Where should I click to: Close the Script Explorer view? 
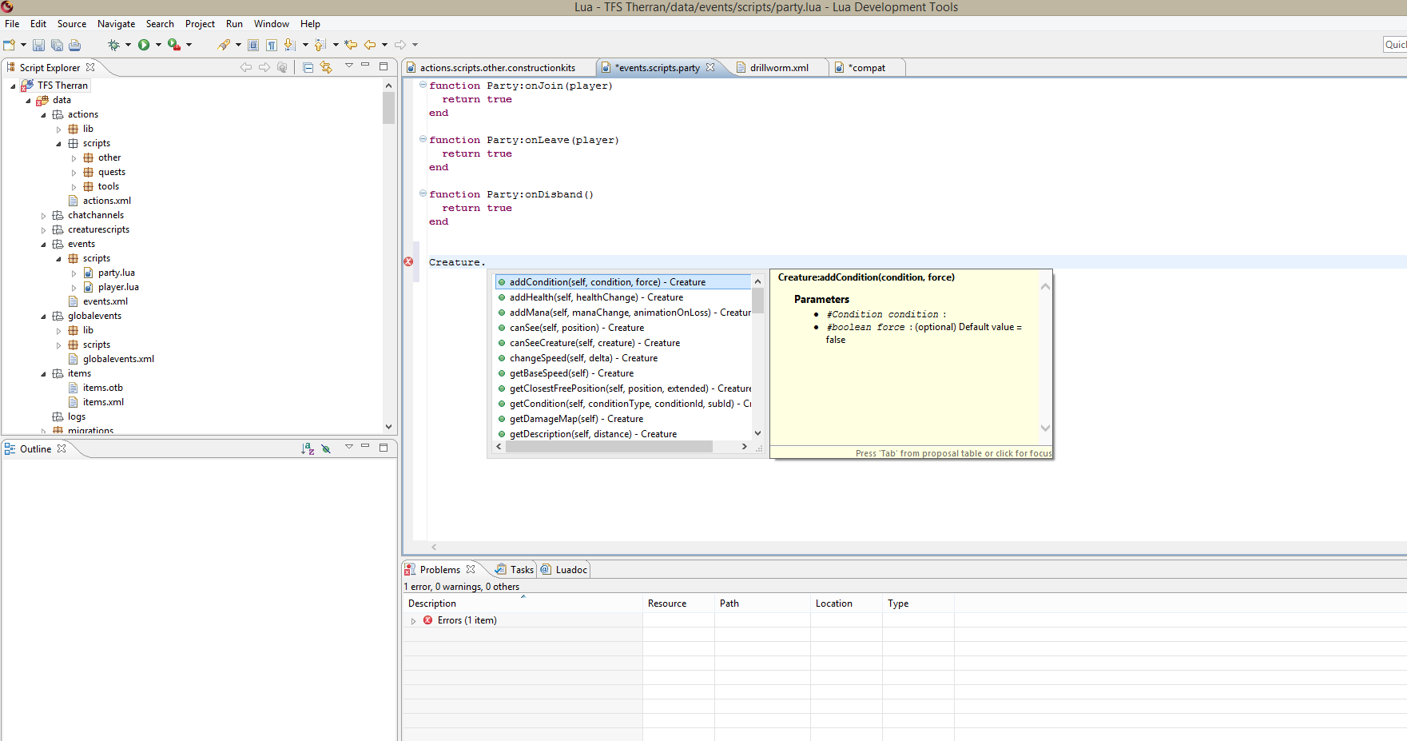coord(90,67)
